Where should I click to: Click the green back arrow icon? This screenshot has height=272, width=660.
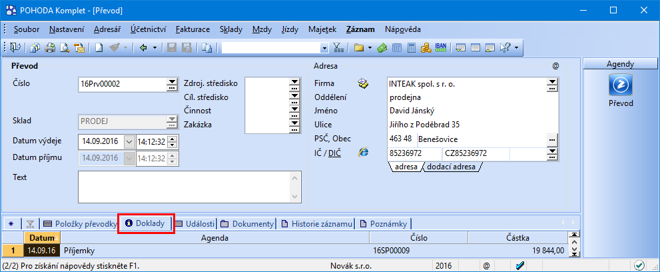tap(143, 47)
